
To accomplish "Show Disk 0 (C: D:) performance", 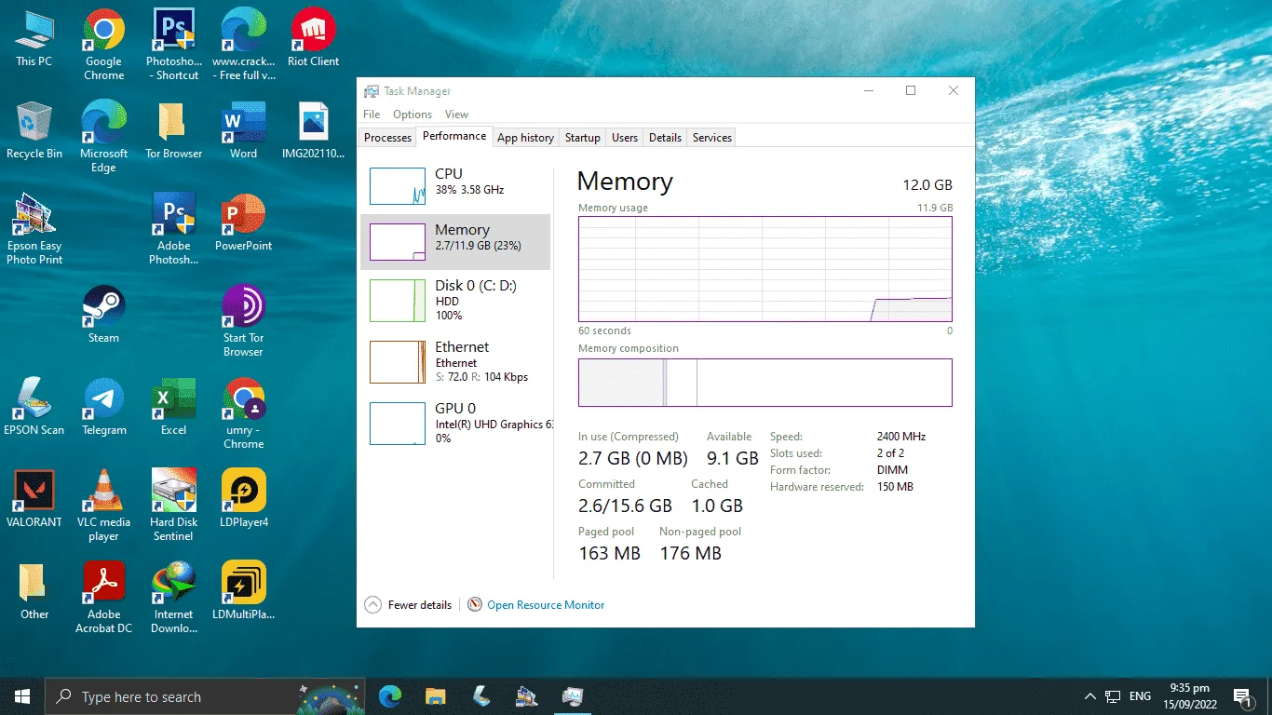I will pyautogui.click(x=455, y=301).
